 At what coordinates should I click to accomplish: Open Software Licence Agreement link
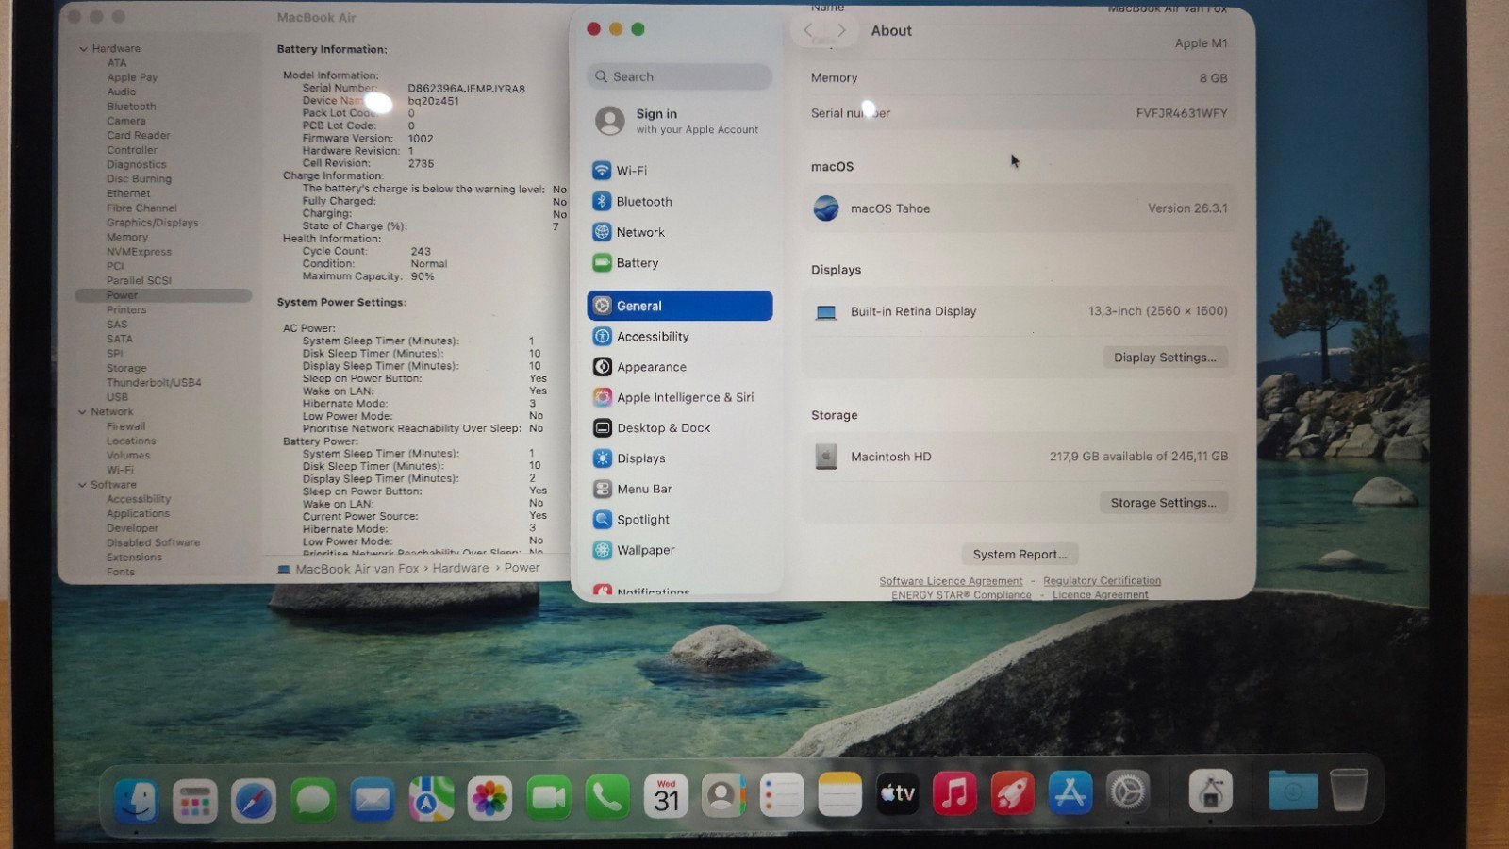(951, 581)
